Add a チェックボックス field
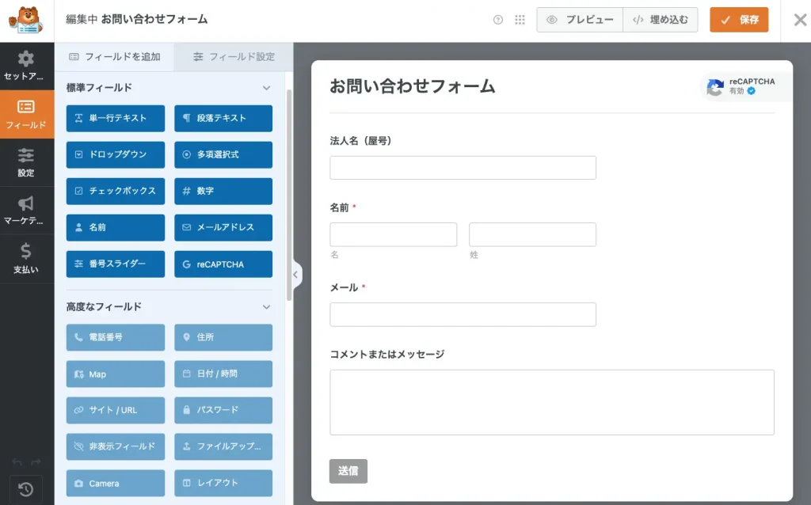This screenshot has width=811, height=505. coord(116,191)
